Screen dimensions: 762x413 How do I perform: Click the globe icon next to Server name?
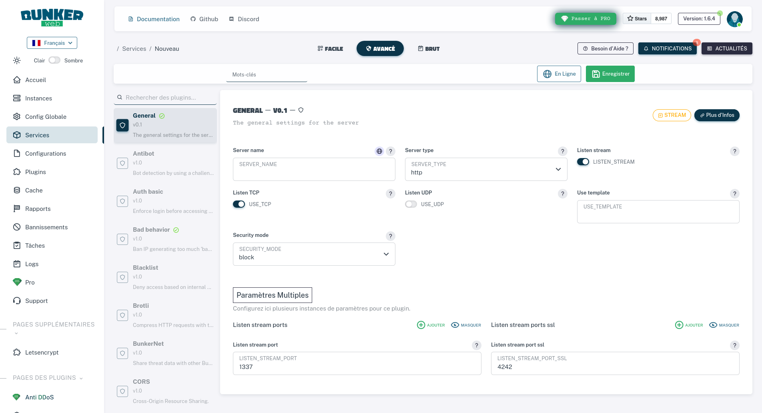pyautogui.click(x=379, y=151)
